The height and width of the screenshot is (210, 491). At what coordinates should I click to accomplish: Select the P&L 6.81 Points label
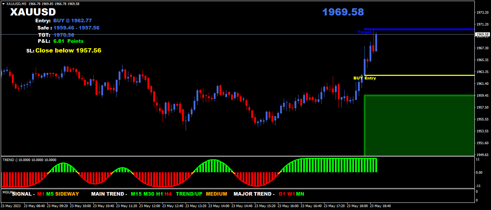(68, 41)
